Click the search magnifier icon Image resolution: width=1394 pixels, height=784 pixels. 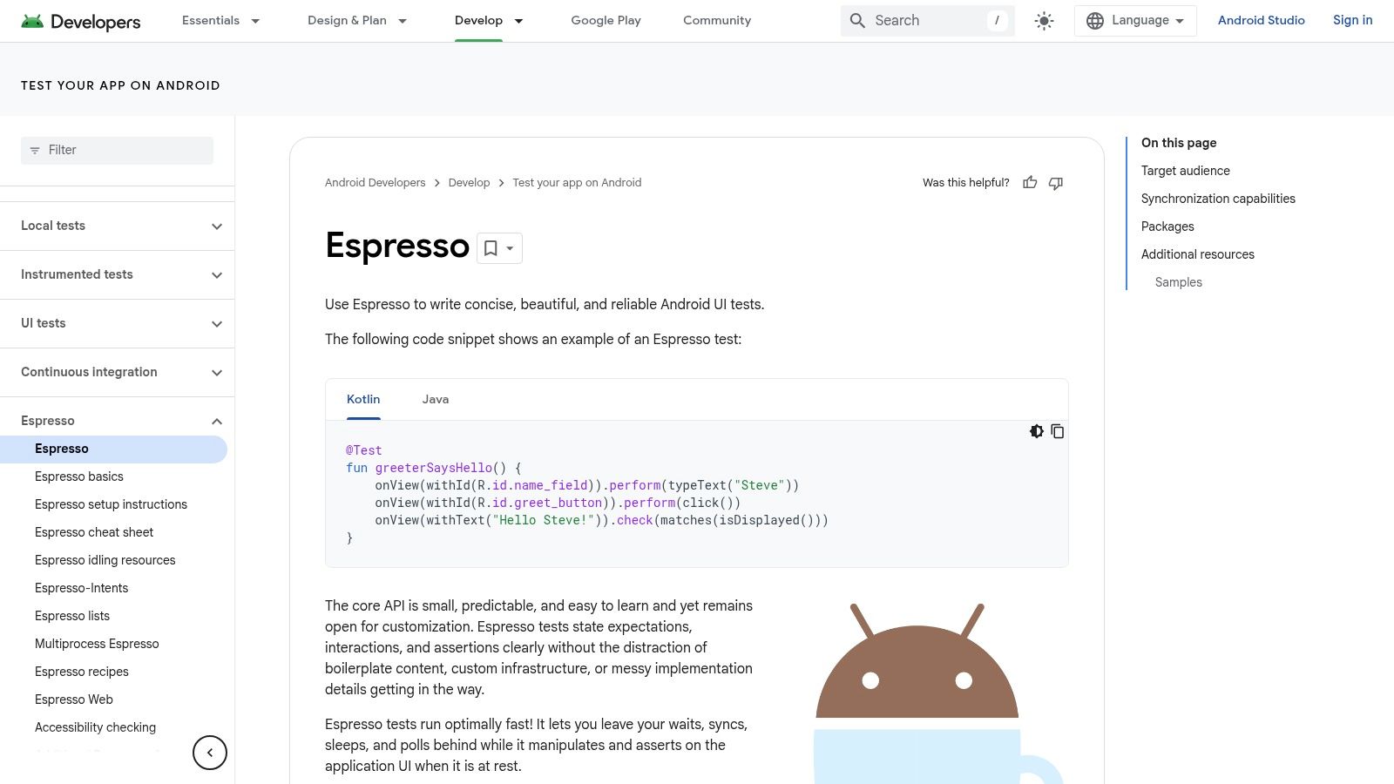tap(857, 21)
